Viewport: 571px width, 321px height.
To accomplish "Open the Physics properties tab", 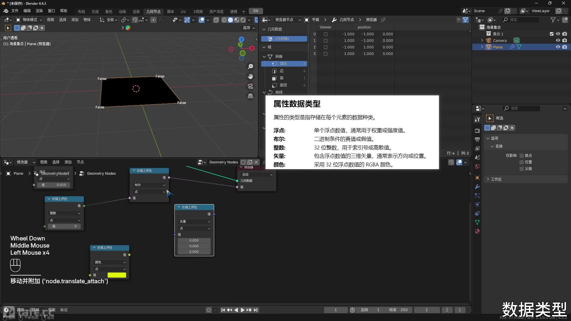I will (x=477, y=204).
